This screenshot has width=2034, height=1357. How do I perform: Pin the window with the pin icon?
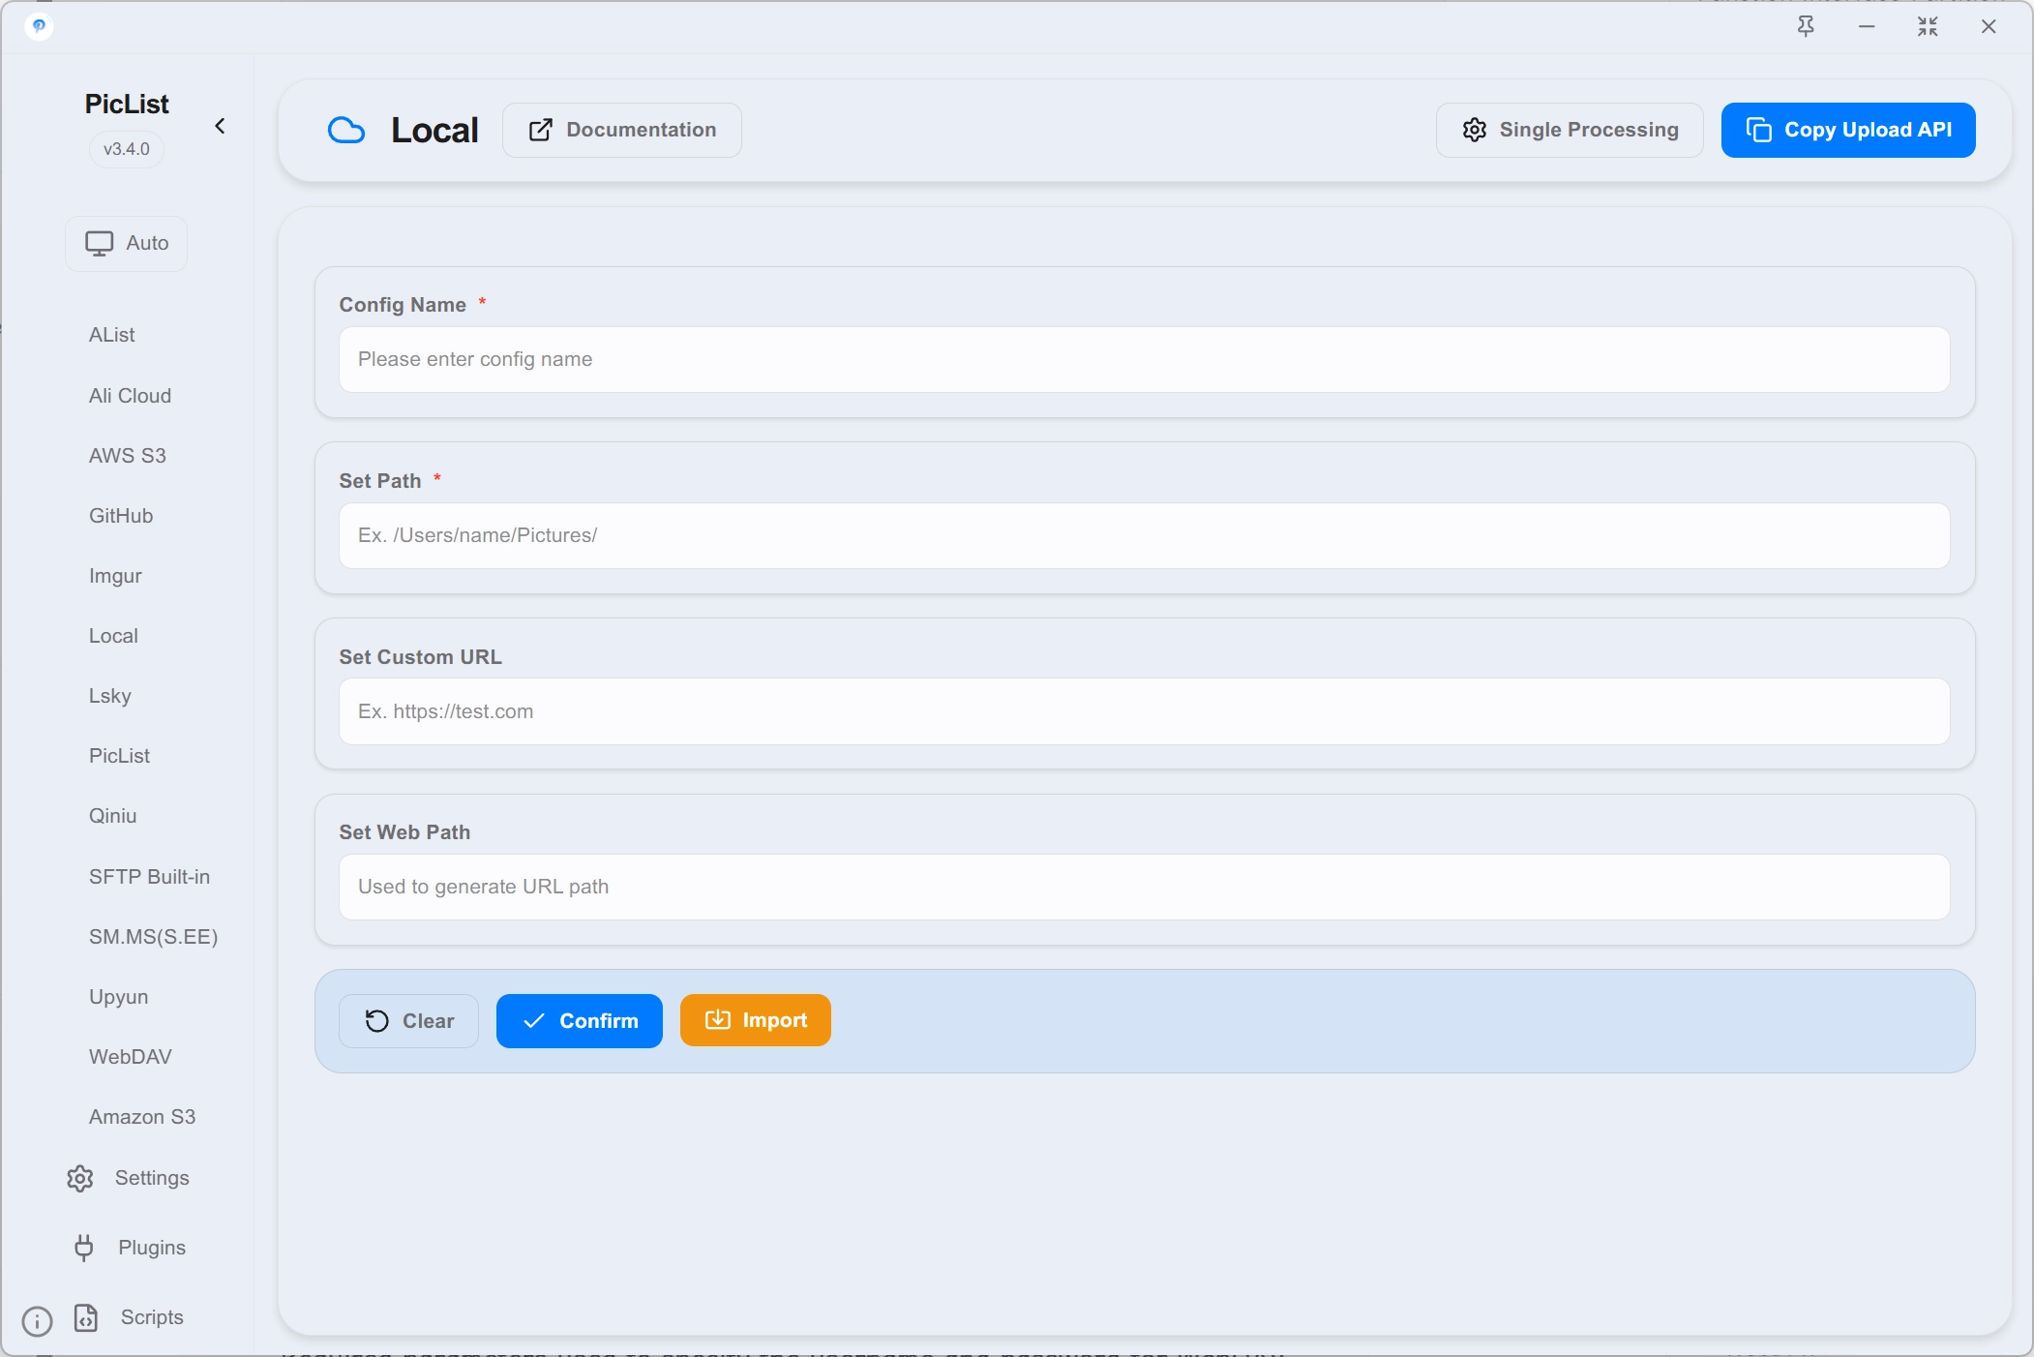[x=1806, y=26]
